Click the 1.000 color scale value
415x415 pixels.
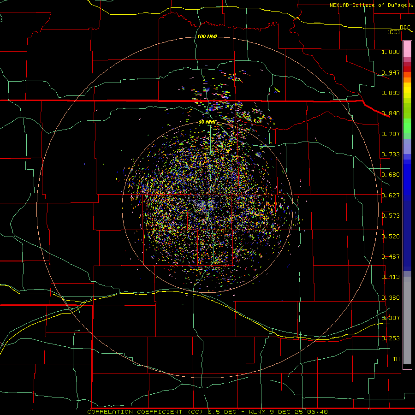(391, 52)
